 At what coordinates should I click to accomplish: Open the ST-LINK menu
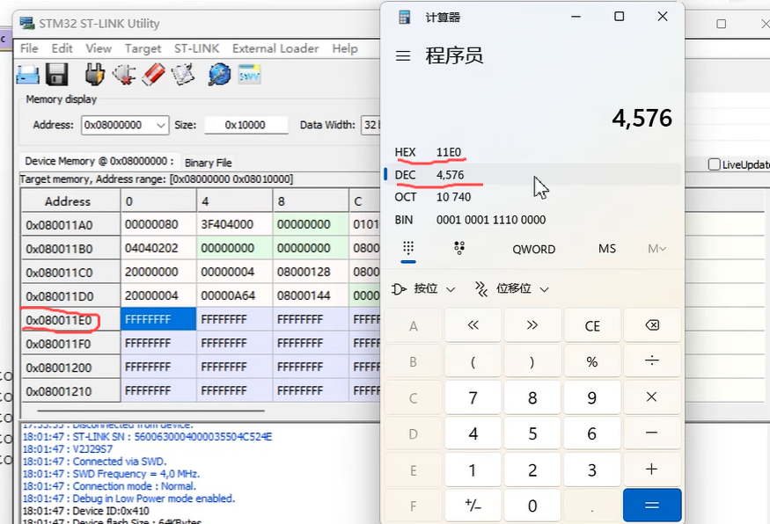[196, 48]
